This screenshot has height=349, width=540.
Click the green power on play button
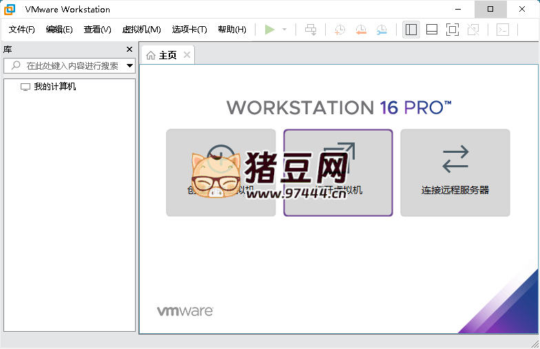point(270,30)
